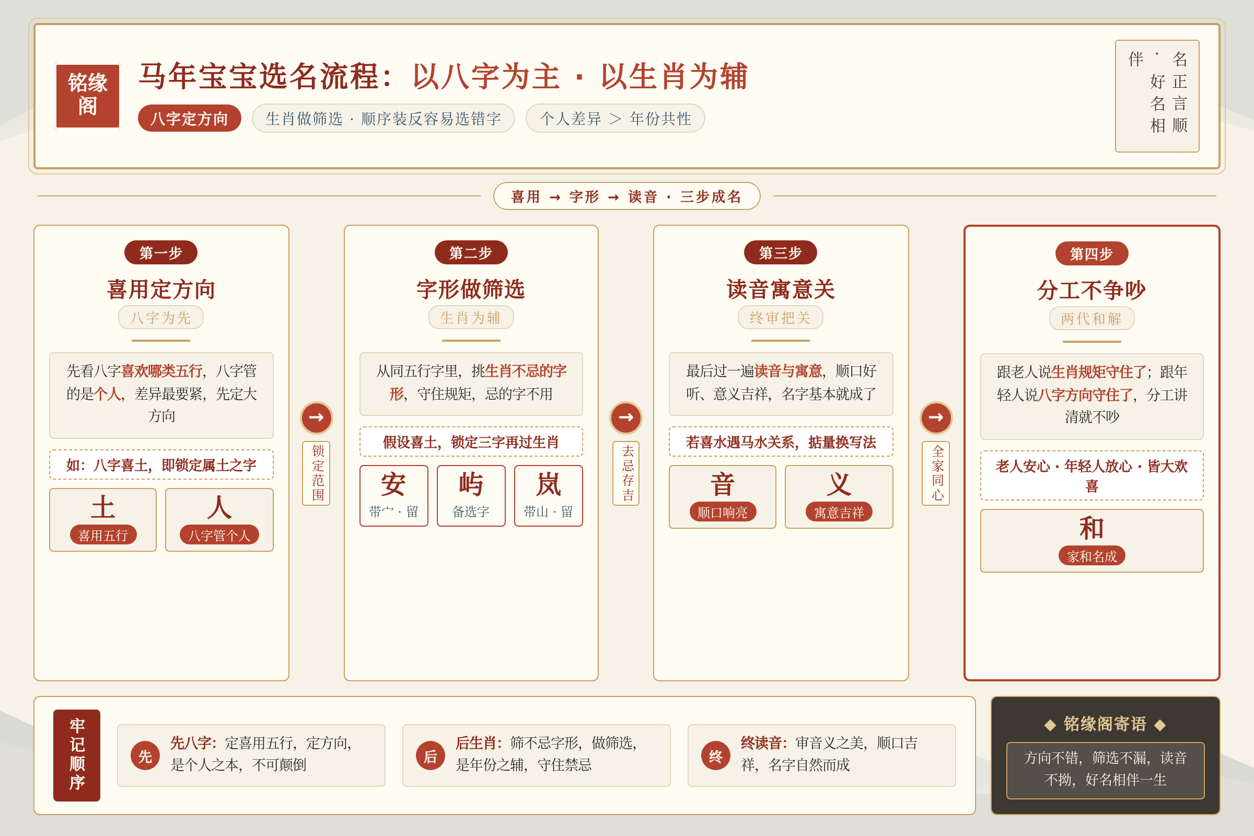The height and width of the screenshot is (836, 1254).
Task: Open the 第二步 step badge
Action: pos(471,252)
